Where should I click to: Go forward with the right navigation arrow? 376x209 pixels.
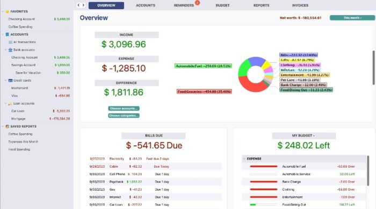[x=83, y=5]
